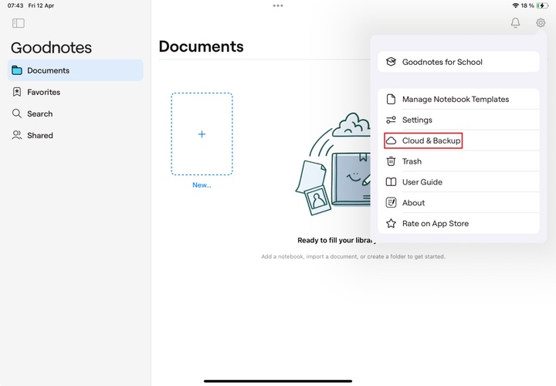The image size is (556, 386).
Task: Open Settings from the menu
Action: (x=459, y=120)
